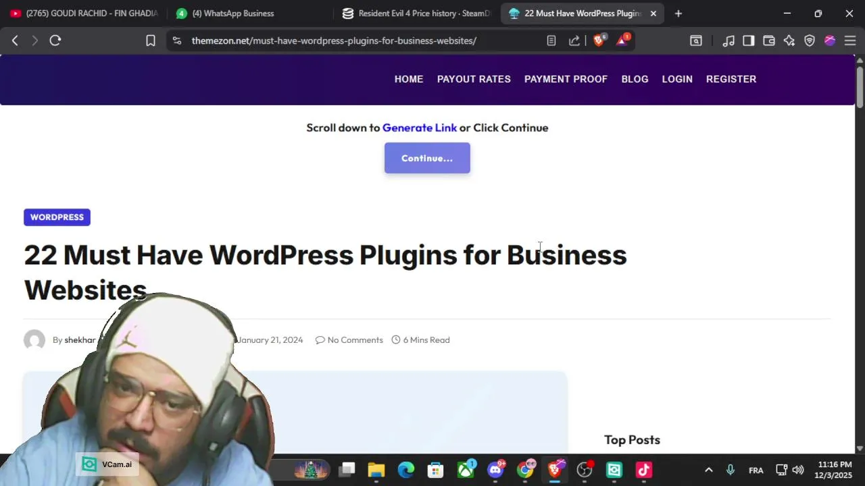
Task: Open the Brave Wallet icon
Action: [x=769, y=40]
